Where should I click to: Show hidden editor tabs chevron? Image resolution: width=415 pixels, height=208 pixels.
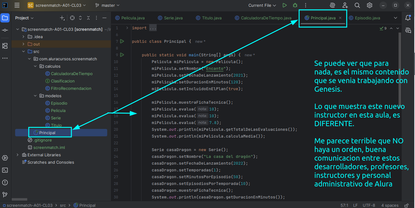[x=396, y=18]
